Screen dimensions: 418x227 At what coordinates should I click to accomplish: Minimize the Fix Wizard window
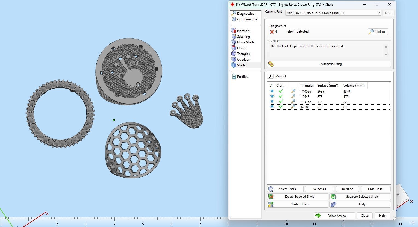coord(364,4)
